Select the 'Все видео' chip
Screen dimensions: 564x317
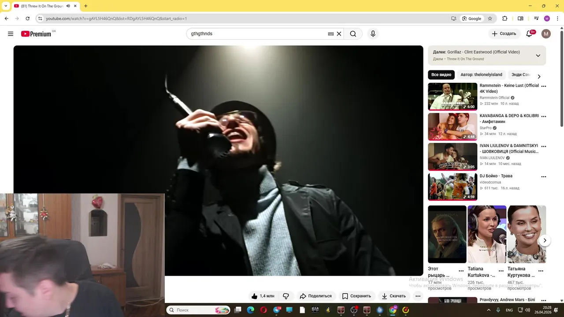click(441, 75)
